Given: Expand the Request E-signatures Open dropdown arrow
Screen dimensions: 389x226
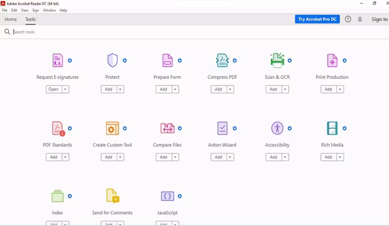Looking at the screenshot, I should click(x=65, y=89).
